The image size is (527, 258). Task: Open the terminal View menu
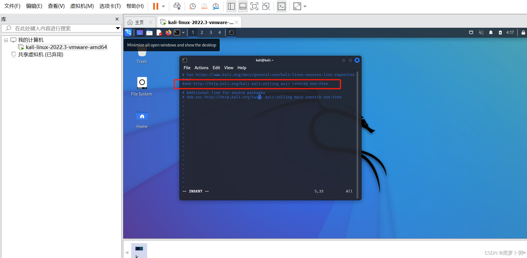pyautogui.click(x=229, y=68)
